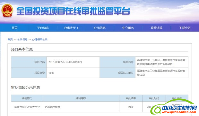
Task: Go to 首页 via the breadcrumb
Action: pos(10,39)
